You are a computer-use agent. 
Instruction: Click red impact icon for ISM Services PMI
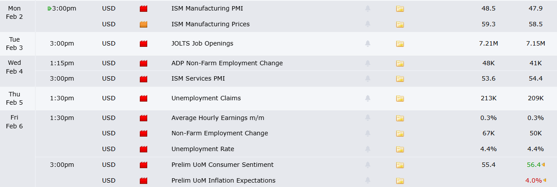pos(143,79)
